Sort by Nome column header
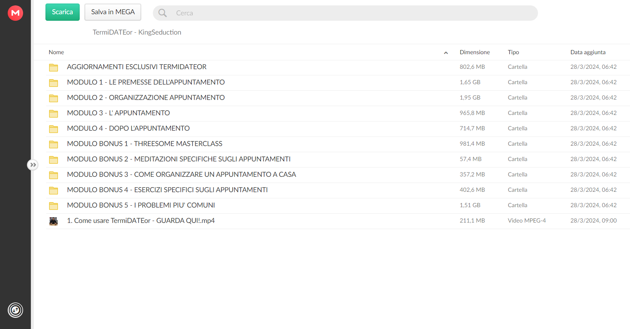The width and height of the screenshot is (630, 329). pos(56,52)
